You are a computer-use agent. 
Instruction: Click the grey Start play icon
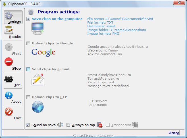(9, 47)
